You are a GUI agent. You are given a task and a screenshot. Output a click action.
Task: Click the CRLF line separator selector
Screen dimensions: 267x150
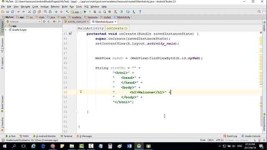[x=211, y=140]
